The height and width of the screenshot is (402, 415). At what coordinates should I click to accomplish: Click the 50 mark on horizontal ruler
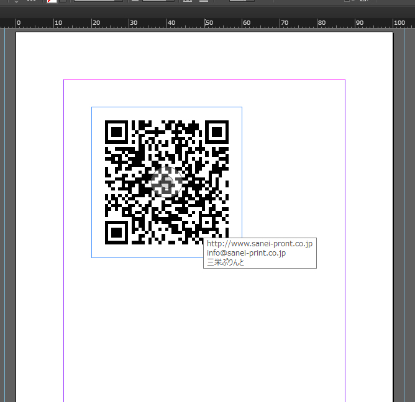(x=209, y=23)
